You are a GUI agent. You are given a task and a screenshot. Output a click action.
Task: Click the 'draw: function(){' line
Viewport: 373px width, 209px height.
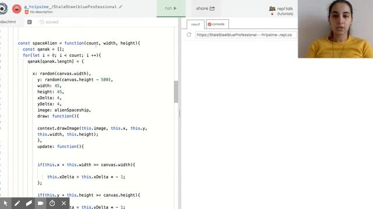[58, 116]
